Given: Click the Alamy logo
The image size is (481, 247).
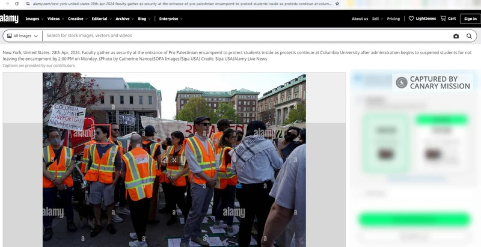Looking at the screenshot, I should click(x=10, y=19).
